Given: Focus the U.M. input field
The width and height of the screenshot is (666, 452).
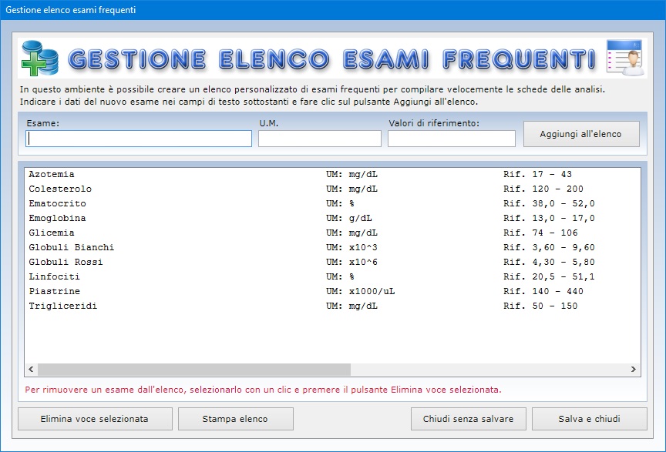Looking at the screenshot, I should (x=319, y=139).
